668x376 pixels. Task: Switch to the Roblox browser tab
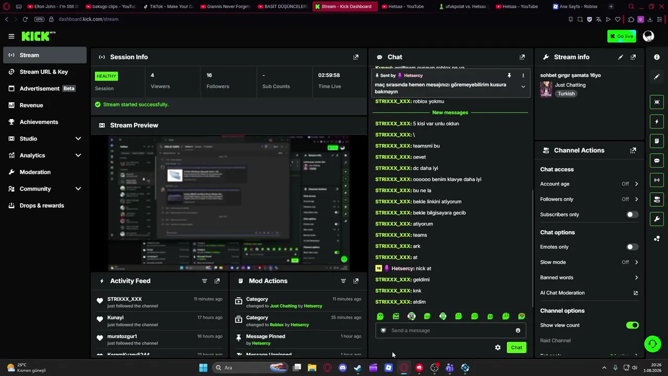tap(575, 6)
